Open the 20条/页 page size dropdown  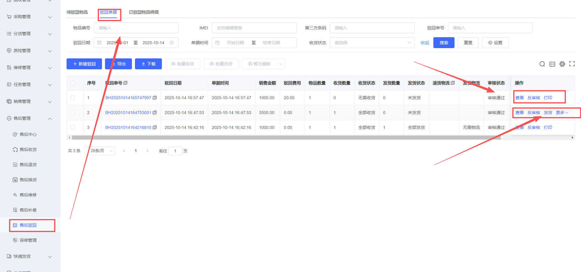coord(100,151)
